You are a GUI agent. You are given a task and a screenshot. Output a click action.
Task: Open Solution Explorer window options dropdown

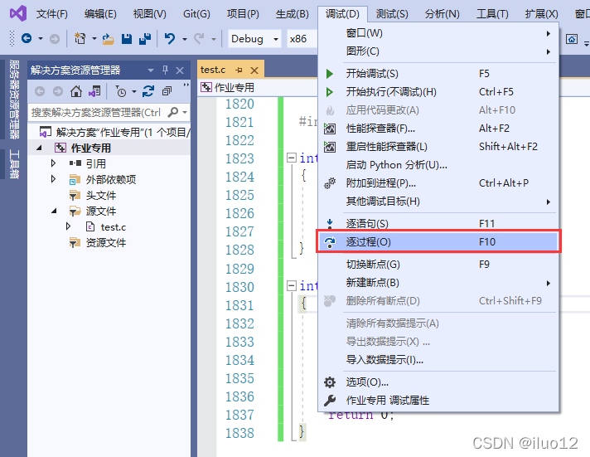(151, 70)
